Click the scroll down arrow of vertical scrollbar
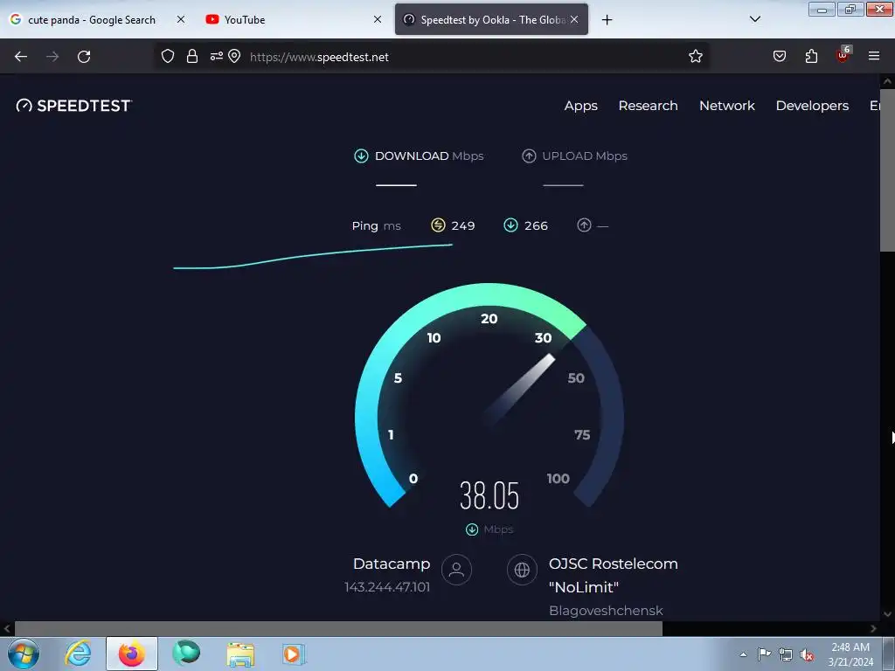 [887, 614]
